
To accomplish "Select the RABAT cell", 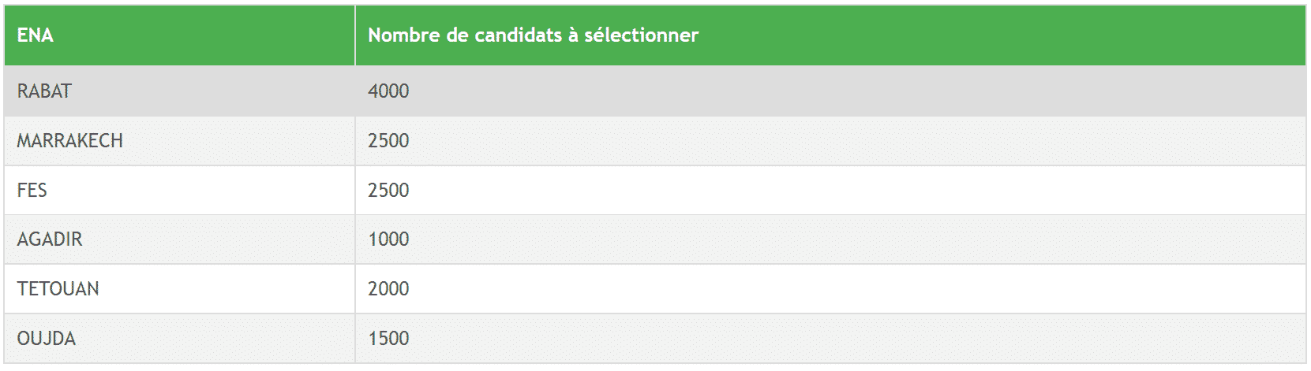I will (179, 91).
